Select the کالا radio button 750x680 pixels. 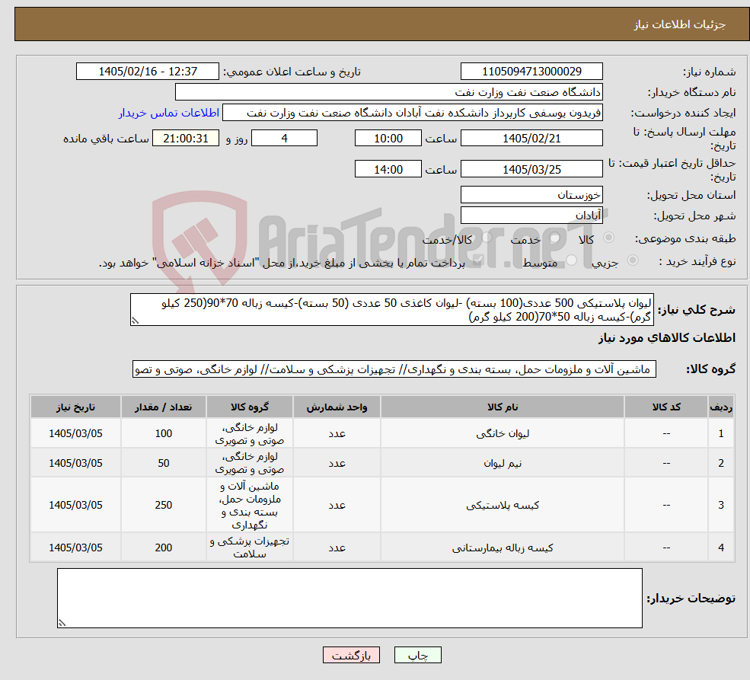click(x=609, y=237)
